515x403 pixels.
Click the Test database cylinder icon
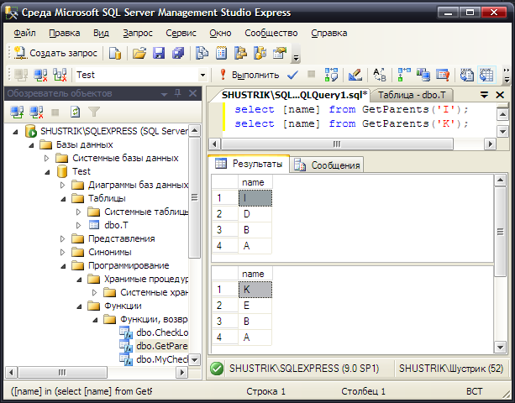(61, 171)
